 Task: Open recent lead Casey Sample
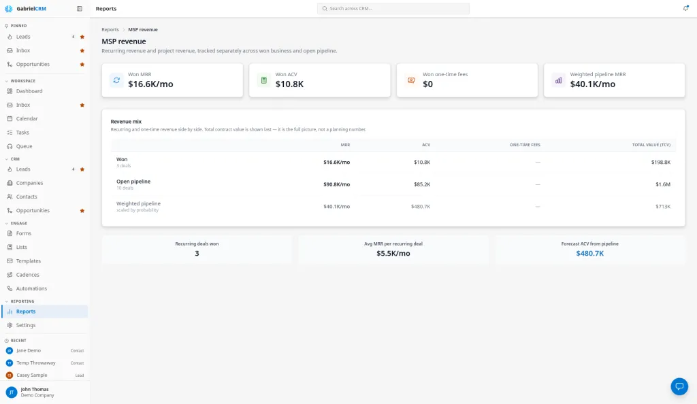(x=44, y=375)
